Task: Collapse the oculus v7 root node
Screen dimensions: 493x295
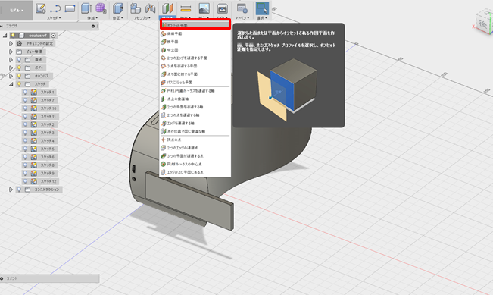Action: [x=5, y=36]
